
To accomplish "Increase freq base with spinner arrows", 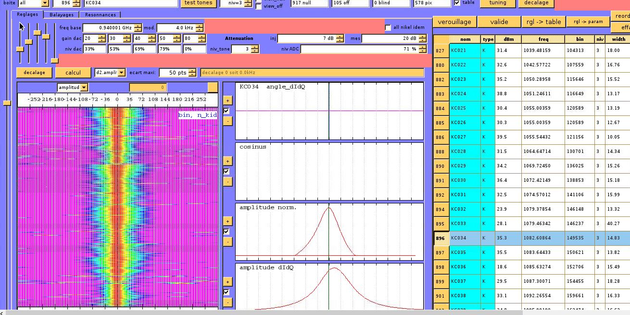I will (x=138, y=25).
